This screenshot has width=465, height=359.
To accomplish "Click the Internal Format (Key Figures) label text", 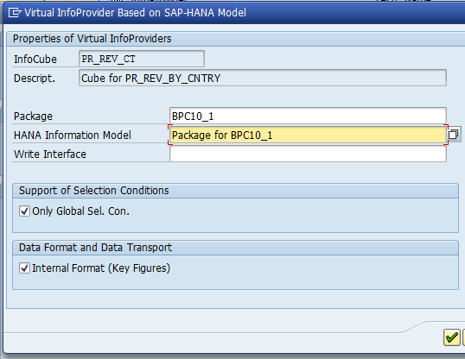I will coord(101,268).
